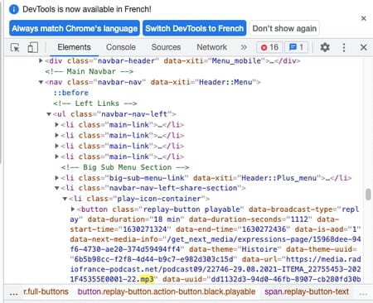The width and height of the screenshot is (373, 303).
Task: Close the DevTools panel
Action: (364, 47)
